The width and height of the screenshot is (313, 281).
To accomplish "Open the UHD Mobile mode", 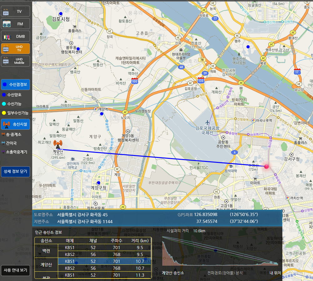I will tap(15, 61).
